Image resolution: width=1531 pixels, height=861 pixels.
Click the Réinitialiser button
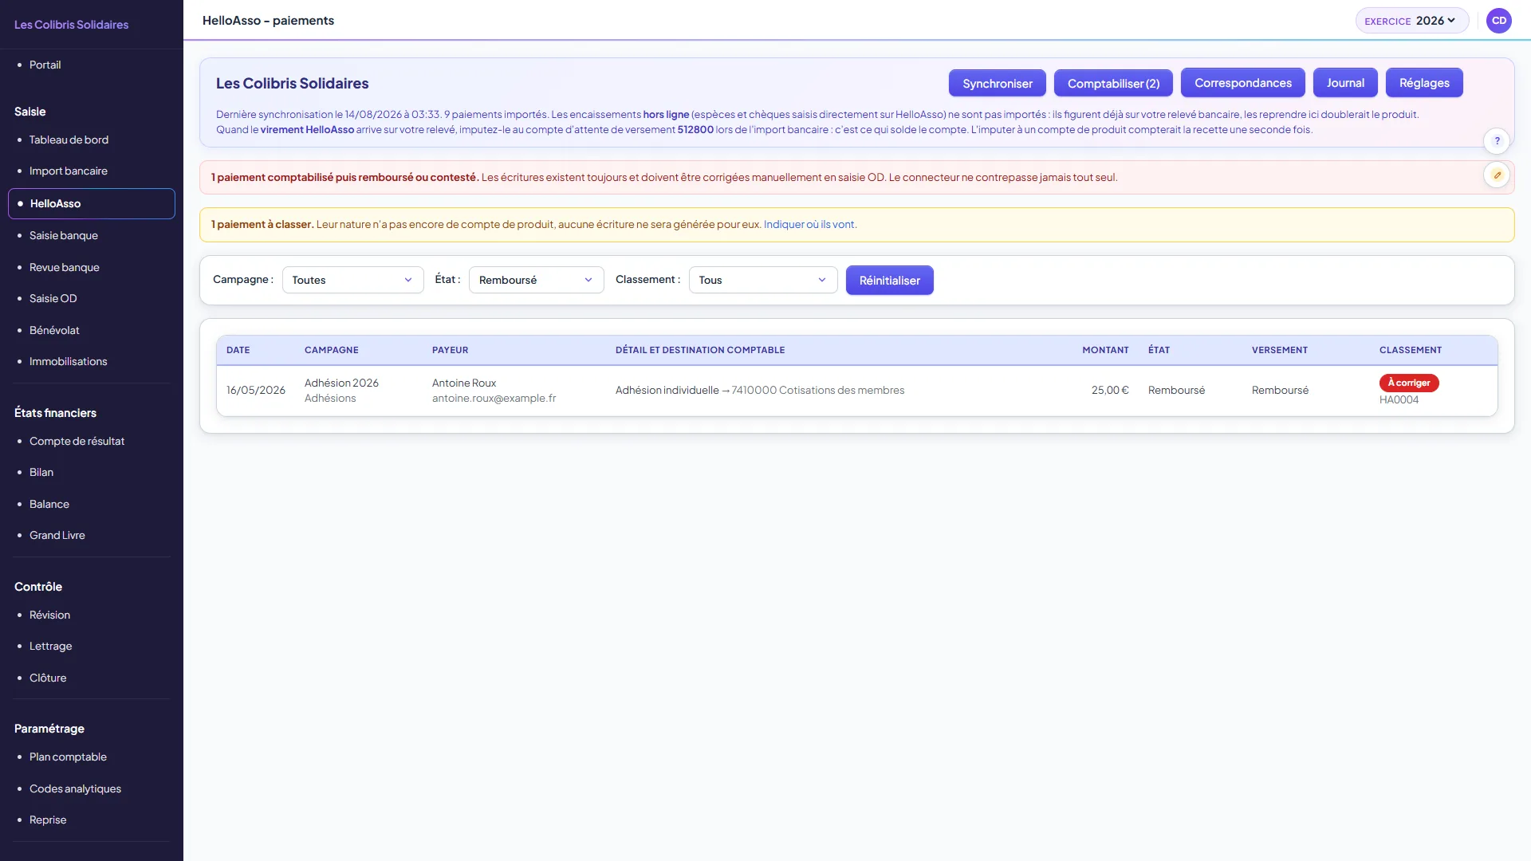(x=889, y=281)
